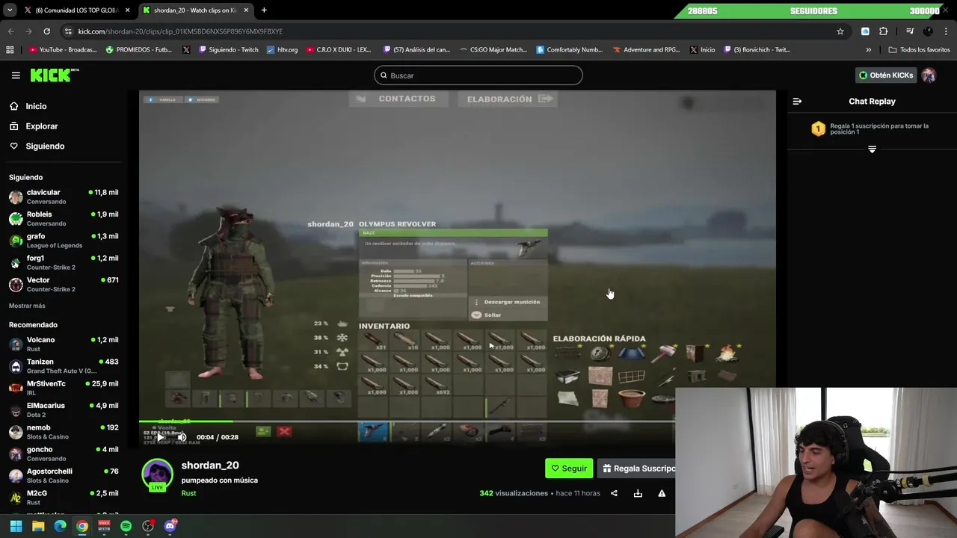This screenshot has height=538, width=957.
Task: Open the PROMIEDOS - Futb... bookmark
Action: pyautogui.click(x=139, y=49)
